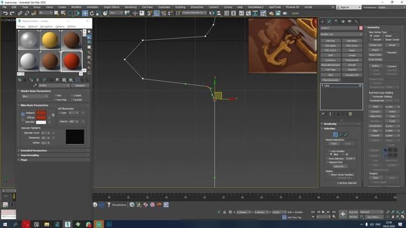Viewport: 406px width, 228px height.
Task: Open the material name dropdown in Material Editor
Action: [x=54, y=85]
